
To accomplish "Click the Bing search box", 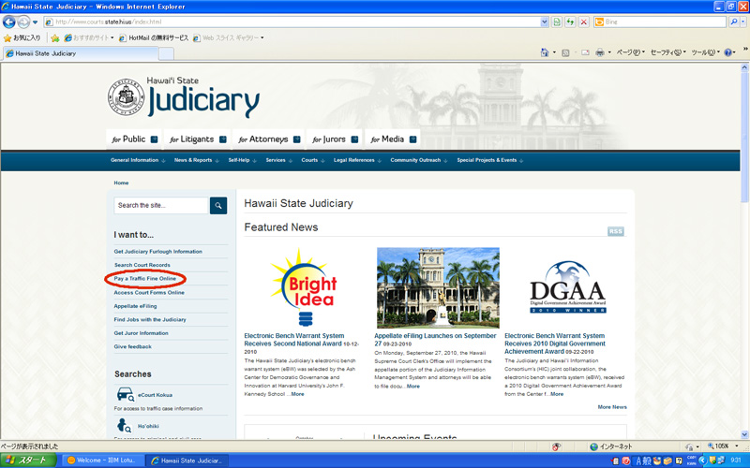I will pos(660,22).
